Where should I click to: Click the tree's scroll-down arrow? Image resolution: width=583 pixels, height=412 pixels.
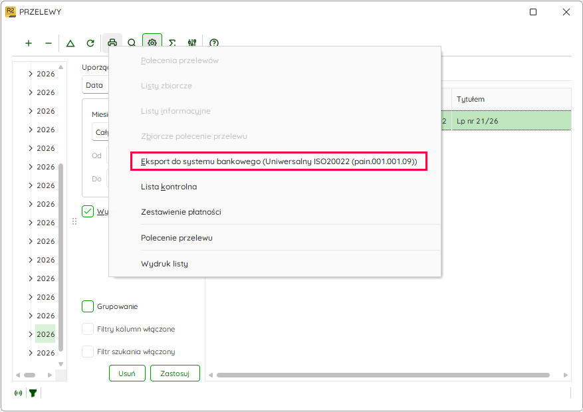61,364
